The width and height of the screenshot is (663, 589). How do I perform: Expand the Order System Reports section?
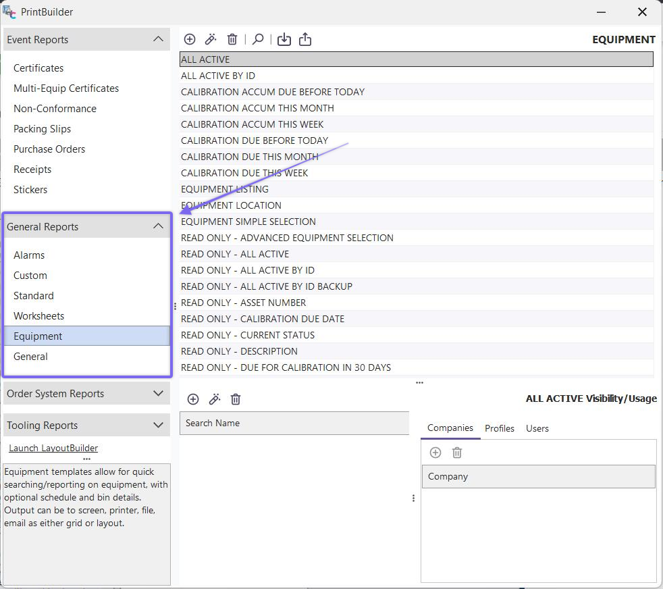[x=158, y=393]
